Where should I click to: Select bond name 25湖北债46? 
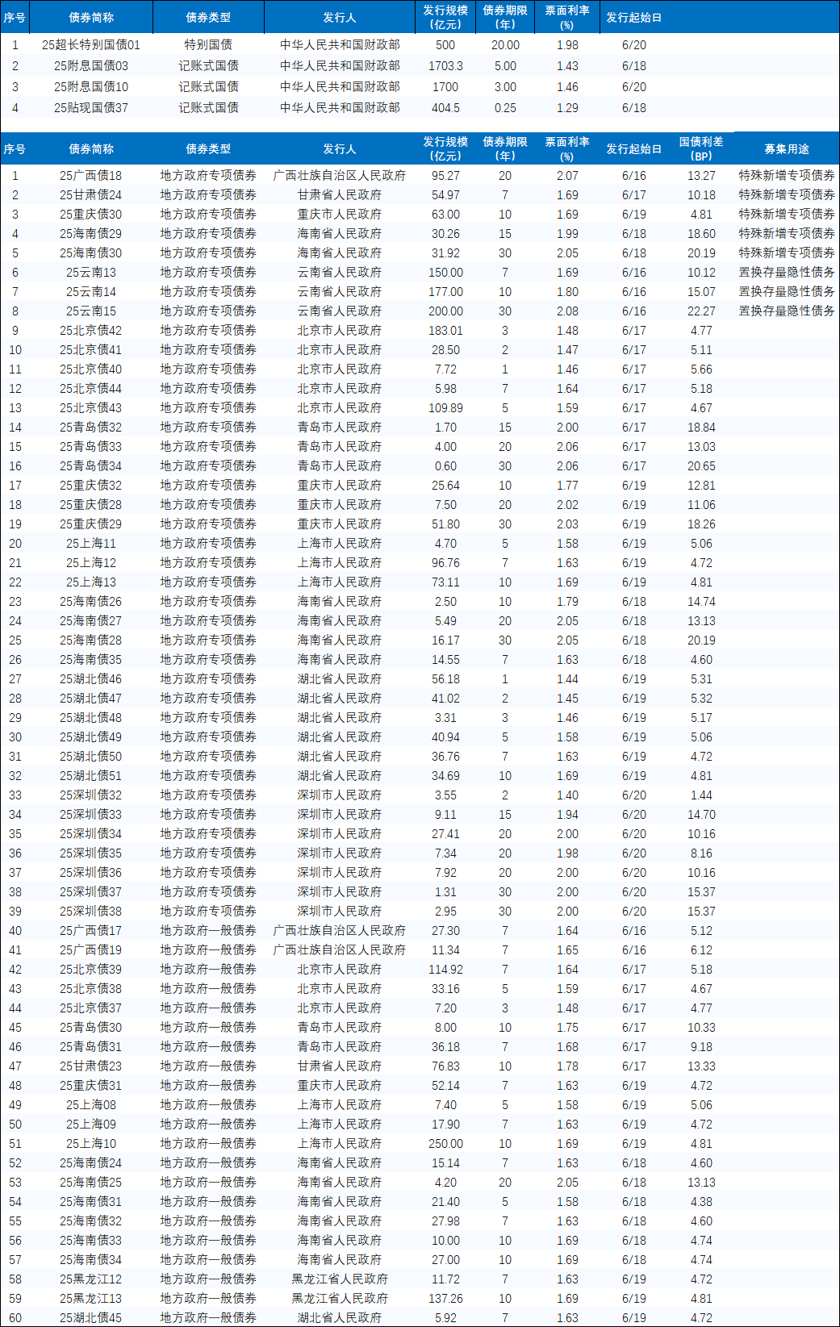[x=91, y=679]
